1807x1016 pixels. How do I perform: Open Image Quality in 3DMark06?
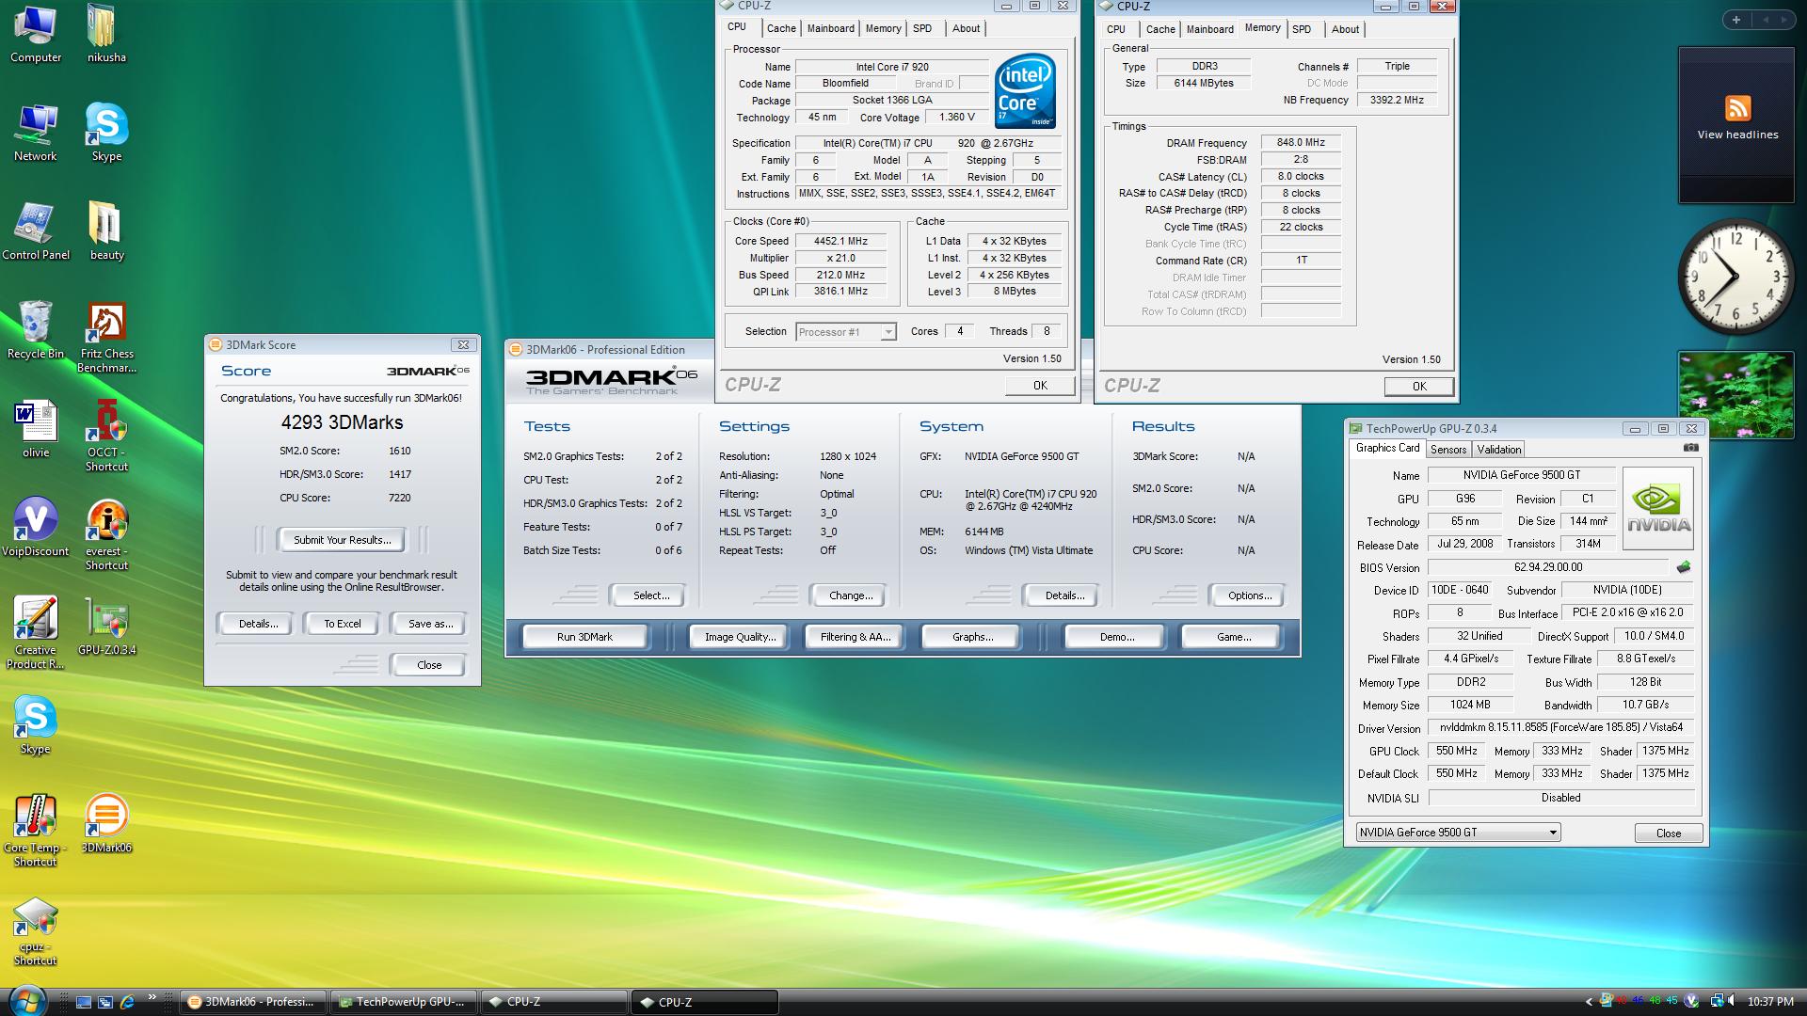(741, 637)
